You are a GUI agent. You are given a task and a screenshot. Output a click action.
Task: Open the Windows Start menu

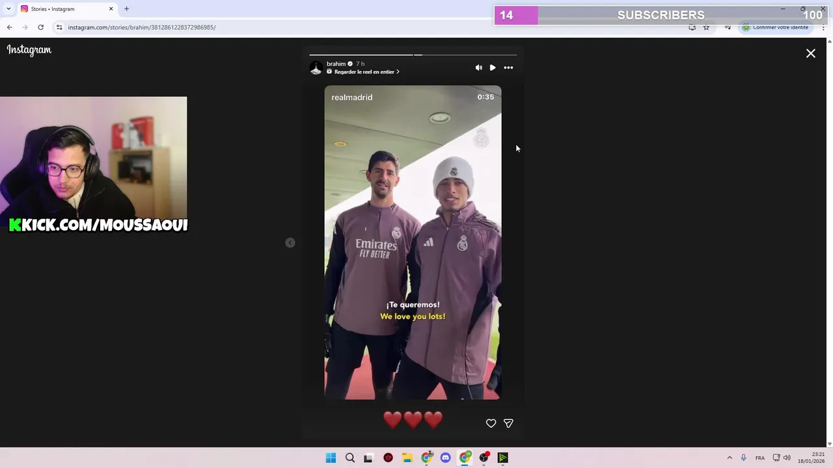pyautogui.click(x=331, y=458)
